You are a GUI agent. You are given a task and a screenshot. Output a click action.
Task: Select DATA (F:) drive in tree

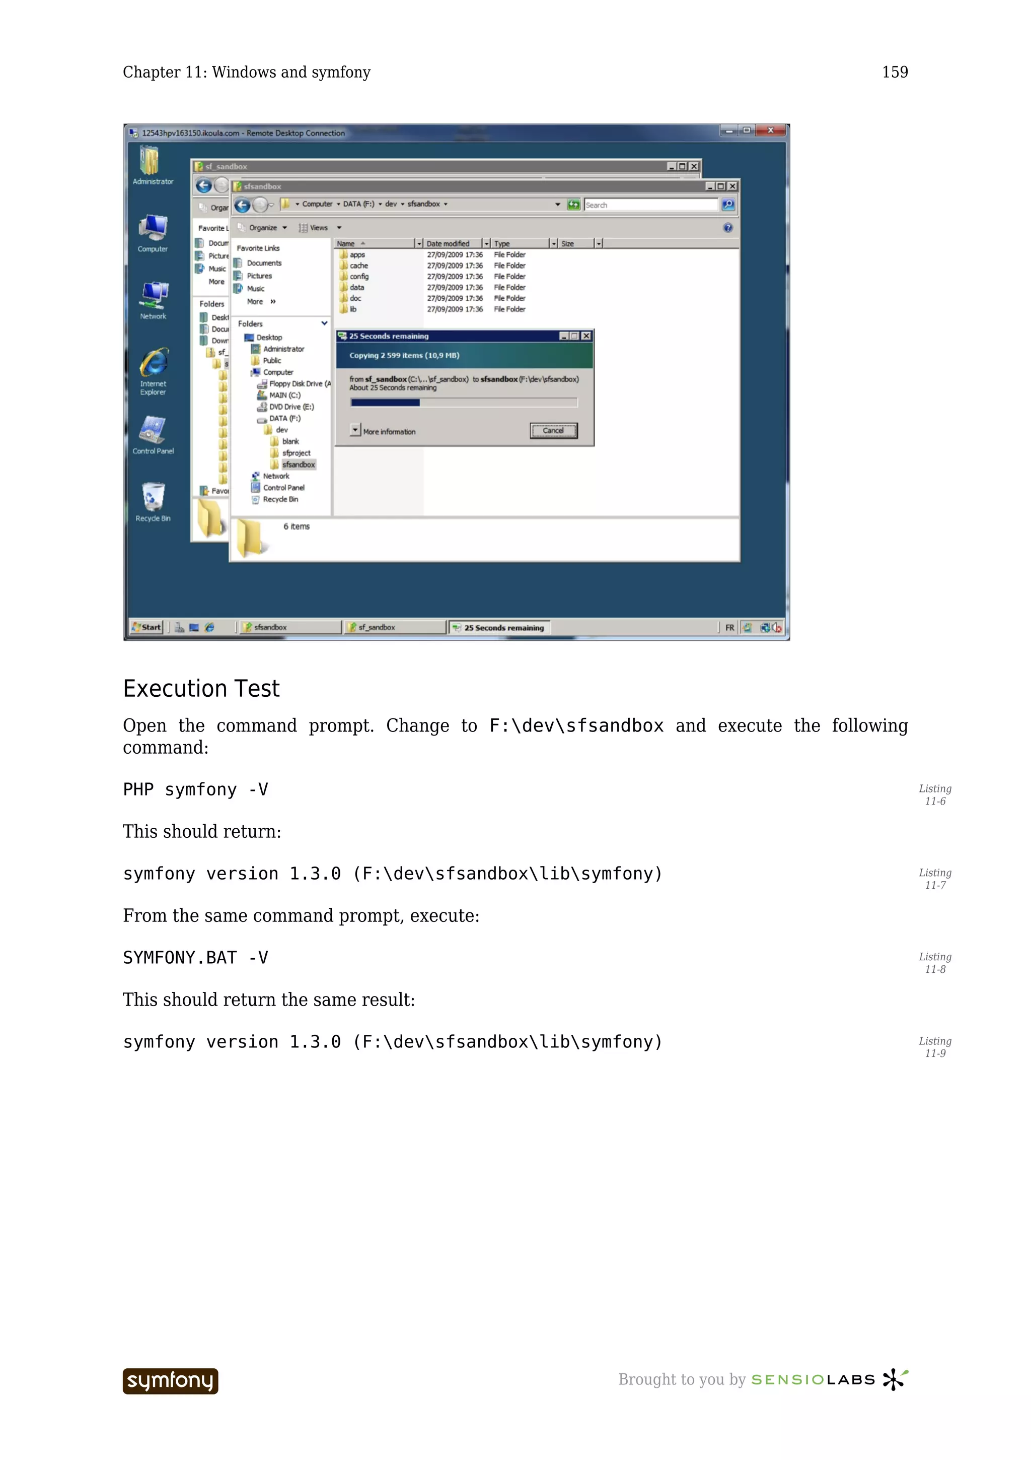point(279,419)
